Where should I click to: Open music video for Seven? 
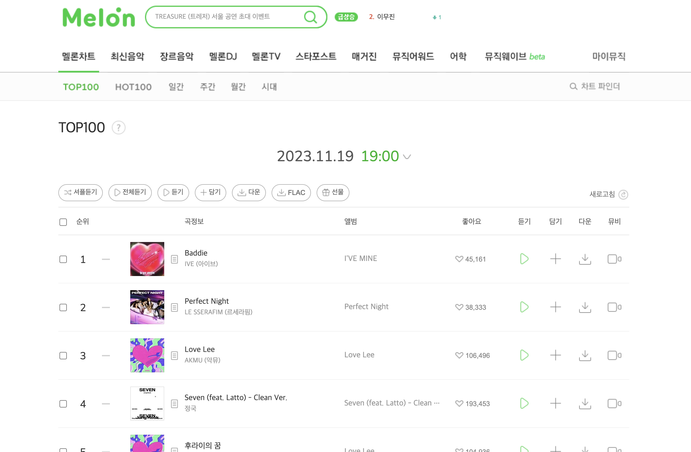[614, 404]
